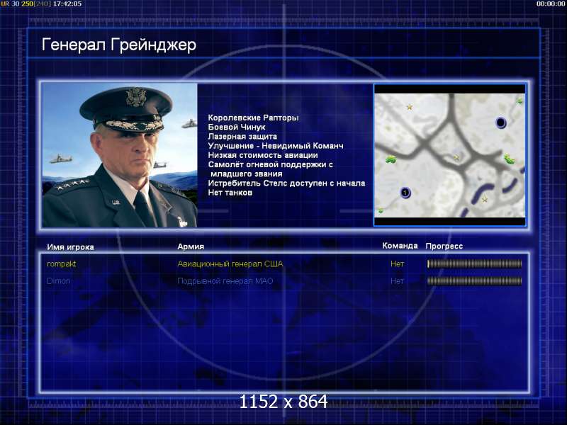The image size is (567, 425).
Task: Select player start marker numbered 1 on map
Action: pos(405,193)
